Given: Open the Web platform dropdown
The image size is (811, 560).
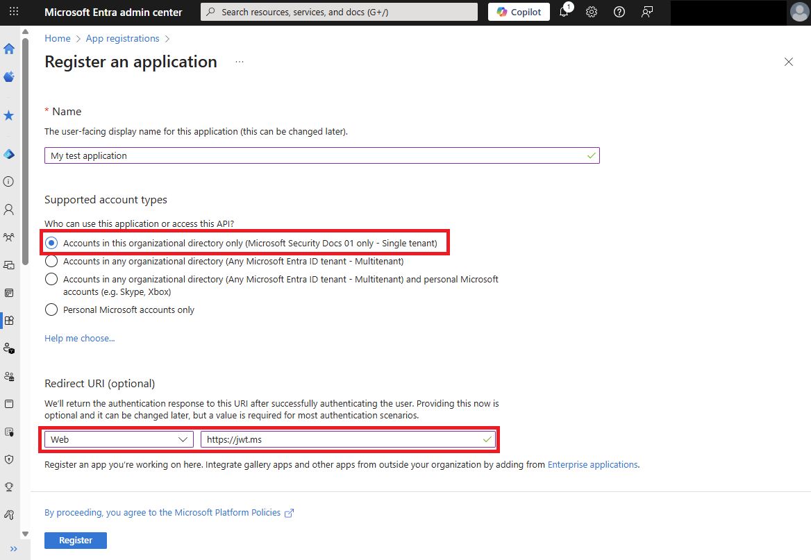Looking at the screenshot, I should (119, 439).
